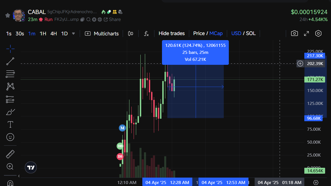This screenshot has height=186, width=331.
Task: Open the CABAL token avatar image
Action: click(19, 15)
